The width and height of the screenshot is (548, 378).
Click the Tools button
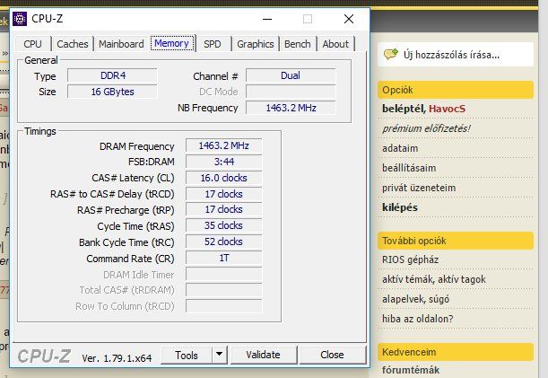click(187, 355)
